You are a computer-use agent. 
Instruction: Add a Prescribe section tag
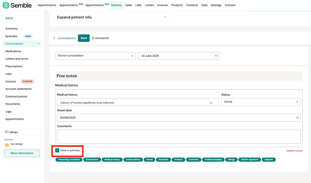pyautogui.click(x=164, y=160)
